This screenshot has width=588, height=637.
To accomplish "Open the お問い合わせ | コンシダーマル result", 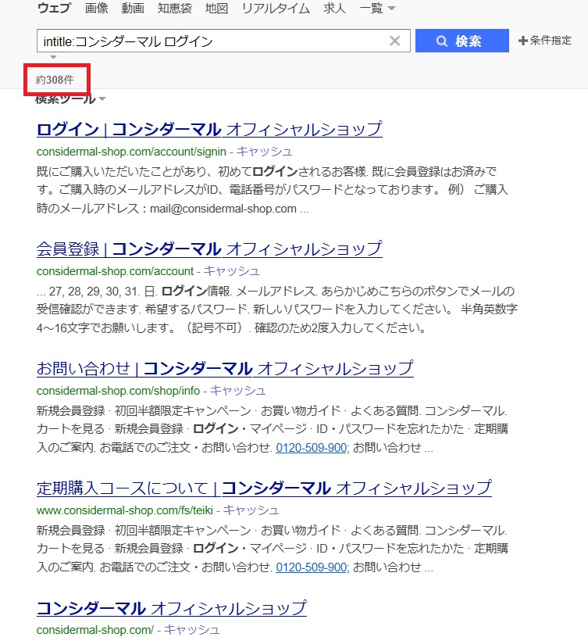I will coord(225,368).
